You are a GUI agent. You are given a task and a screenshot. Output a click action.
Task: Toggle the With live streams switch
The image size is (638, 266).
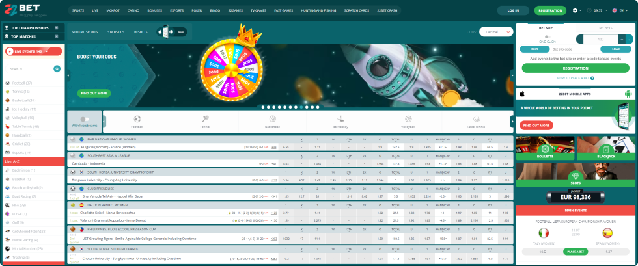click(85, 119)
